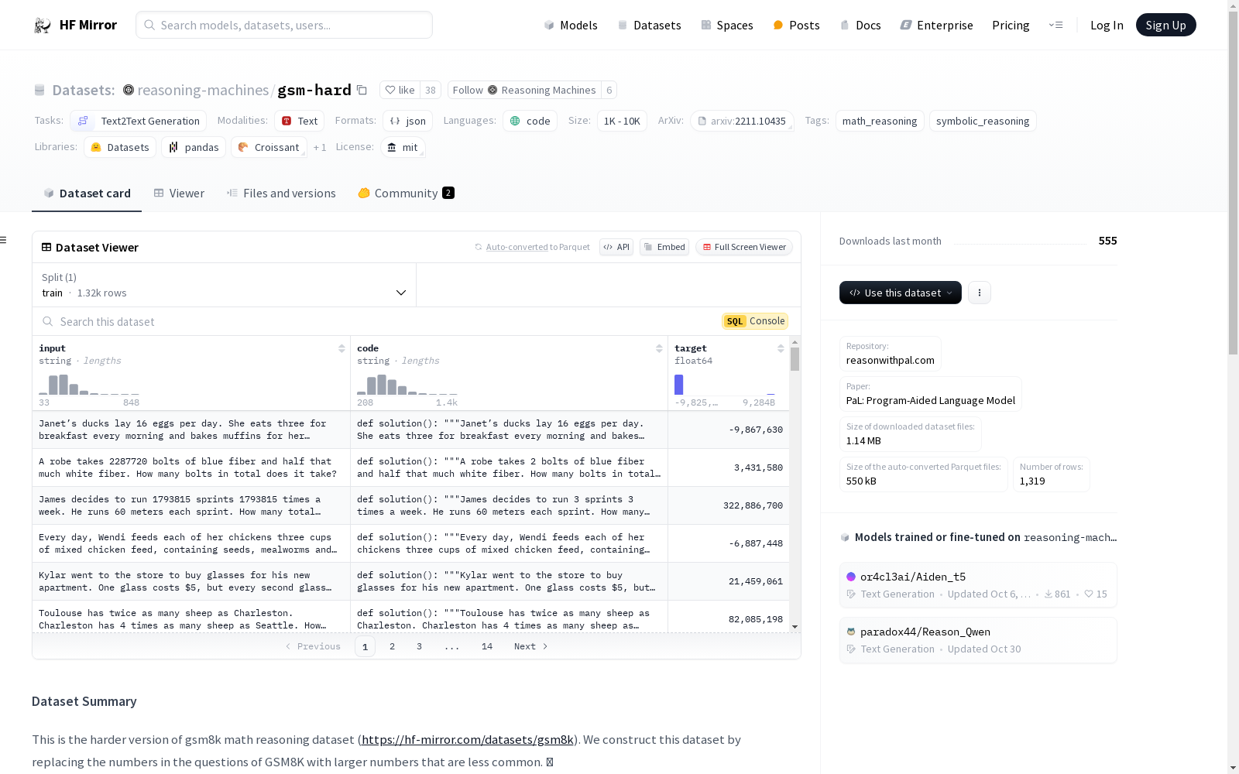Follow Reasoning Machines organization
This screenshot has width=1239, height=774.
pos(524,90)
